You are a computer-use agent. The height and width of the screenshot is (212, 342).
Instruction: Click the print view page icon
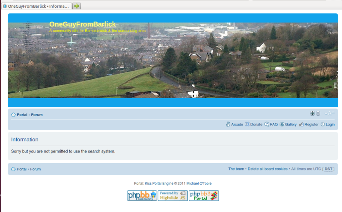(318, 113)
